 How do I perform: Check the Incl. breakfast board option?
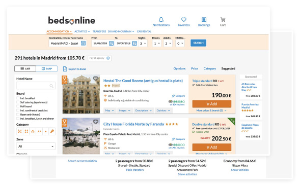18,98
